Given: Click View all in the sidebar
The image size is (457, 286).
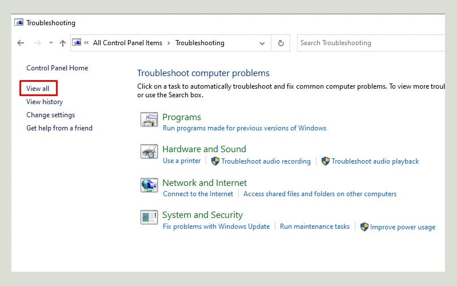Looking at the screenshot, I should coord(38,89).
